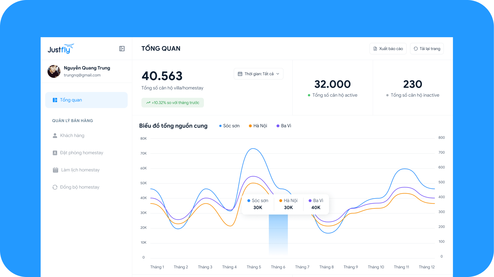494x277 pixels.
Task: Click the highlighted Tháng 6 bar marker
Action: (x=278, y=235)
